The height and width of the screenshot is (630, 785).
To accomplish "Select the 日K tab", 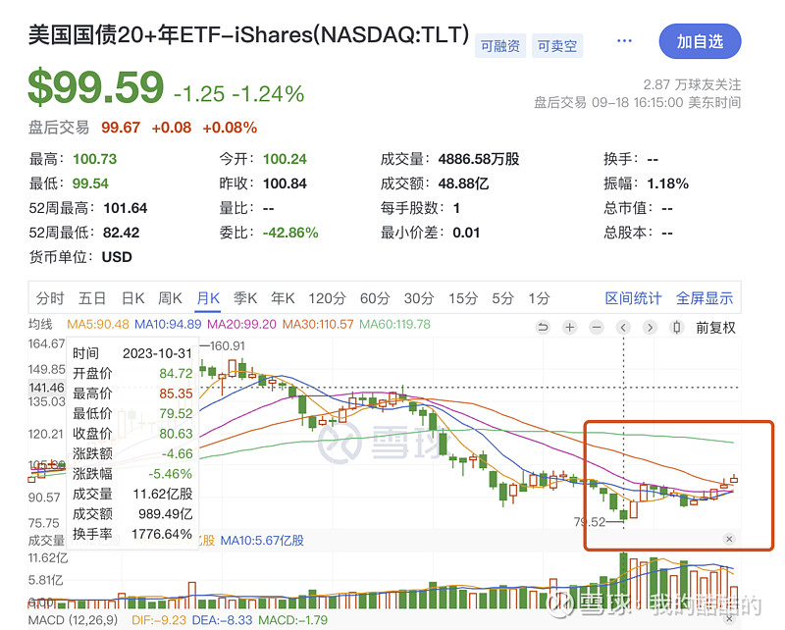I will pyautogui.click(x=133, y=298).
